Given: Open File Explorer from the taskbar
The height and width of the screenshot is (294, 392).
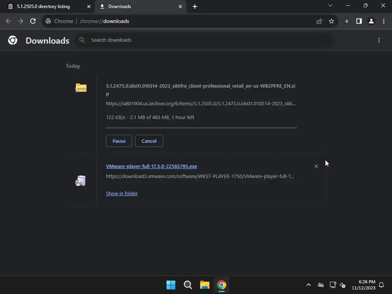Looking at the screenshot, I should 205,285.
